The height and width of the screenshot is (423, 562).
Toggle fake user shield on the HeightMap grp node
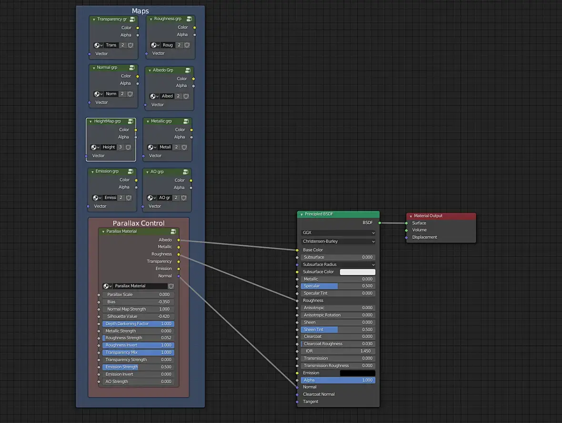tap(128, 147)
